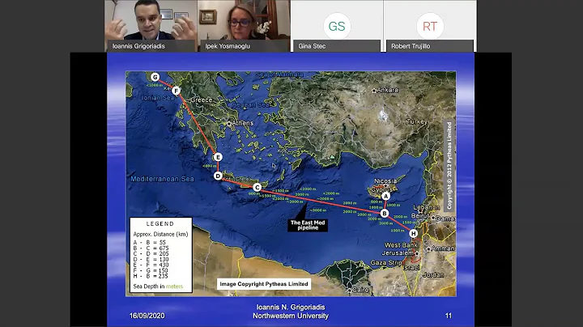Click the Approx. Distance (km) legend subtitle
The image size is (583, 327).
click(x=160, y=234)
